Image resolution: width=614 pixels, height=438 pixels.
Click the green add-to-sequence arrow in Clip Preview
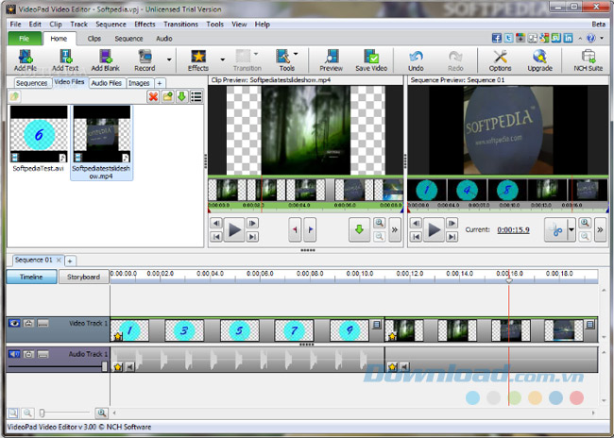tap(359, 229)
